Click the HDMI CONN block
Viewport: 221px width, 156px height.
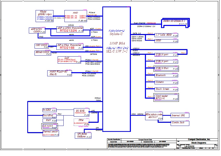tap(43, 53)
